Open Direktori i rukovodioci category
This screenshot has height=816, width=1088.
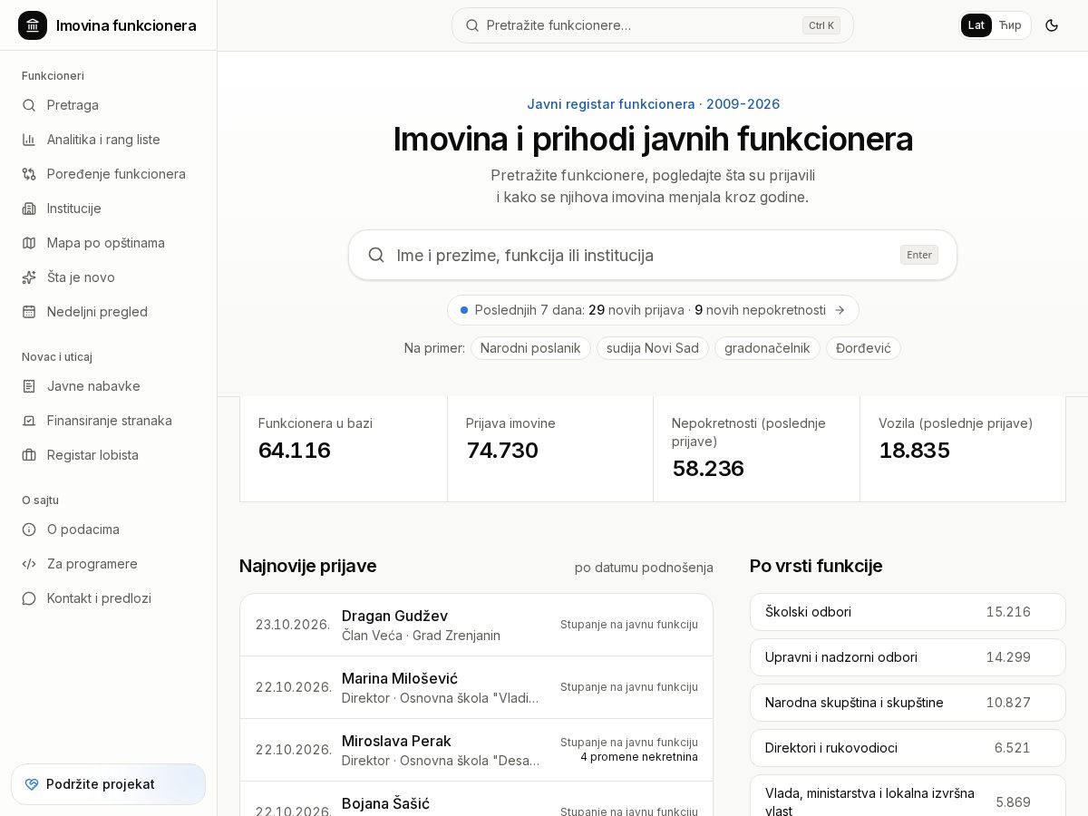coord(908,748)
